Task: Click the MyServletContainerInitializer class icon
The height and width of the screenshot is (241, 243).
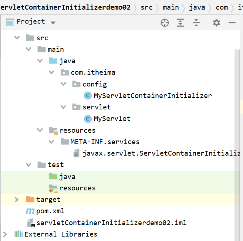Action: pyautogui.click(x=88, y=96)
